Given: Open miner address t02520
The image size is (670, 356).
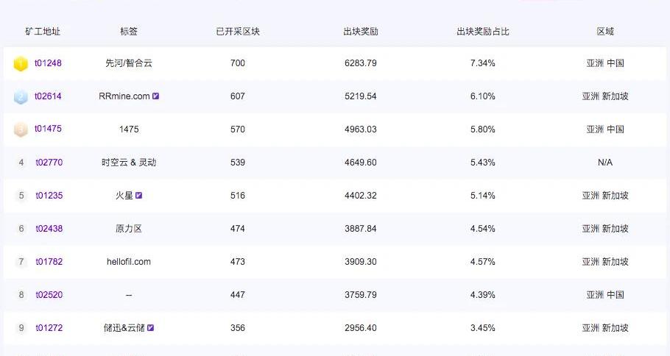Looking at the screenshot, I should coord(49,295).
